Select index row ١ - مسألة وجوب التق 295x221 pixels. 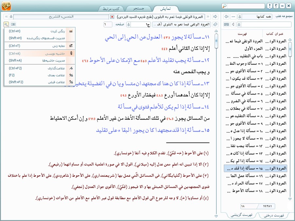(x=256, y=63)
